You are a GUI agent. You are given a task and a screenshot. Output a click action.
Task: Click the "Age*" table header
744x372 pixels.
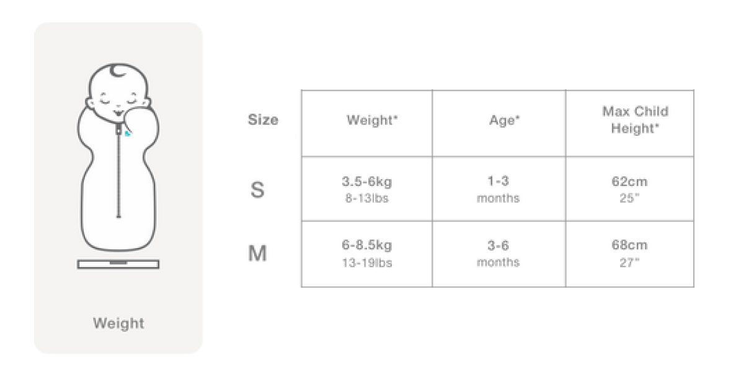click(502, 121)
